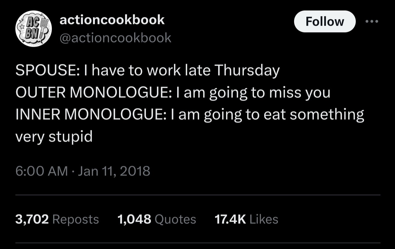Open the Quotes list label
Viewport: 395px width, 249px height.
[175, 219]
